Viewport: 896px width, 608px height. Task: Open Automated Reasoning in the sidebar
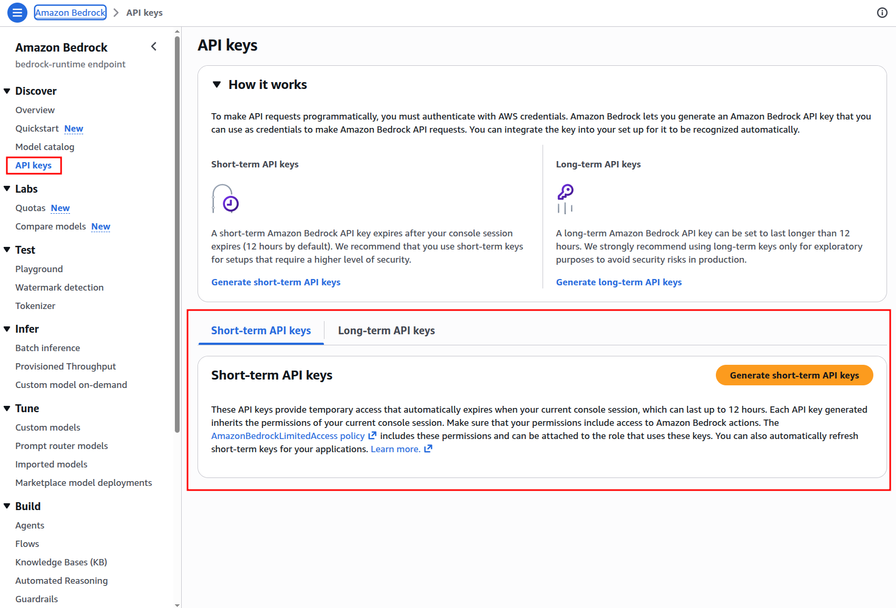pyautogui.click(x=62, y=581)
